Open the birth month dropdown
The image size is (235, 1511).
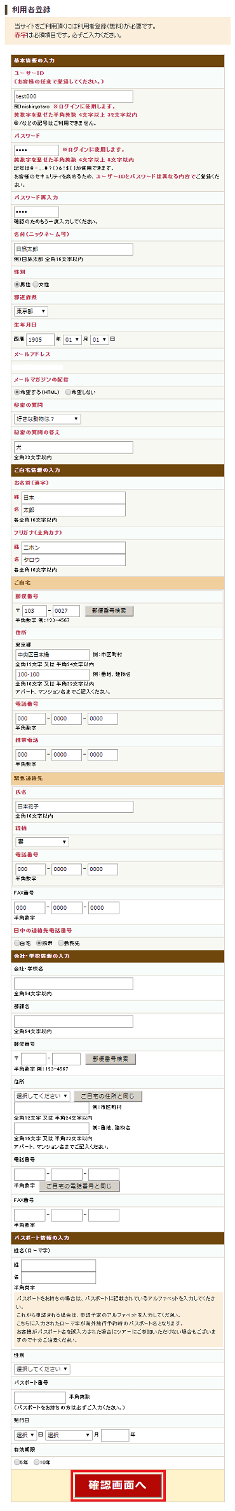point(72,339)
